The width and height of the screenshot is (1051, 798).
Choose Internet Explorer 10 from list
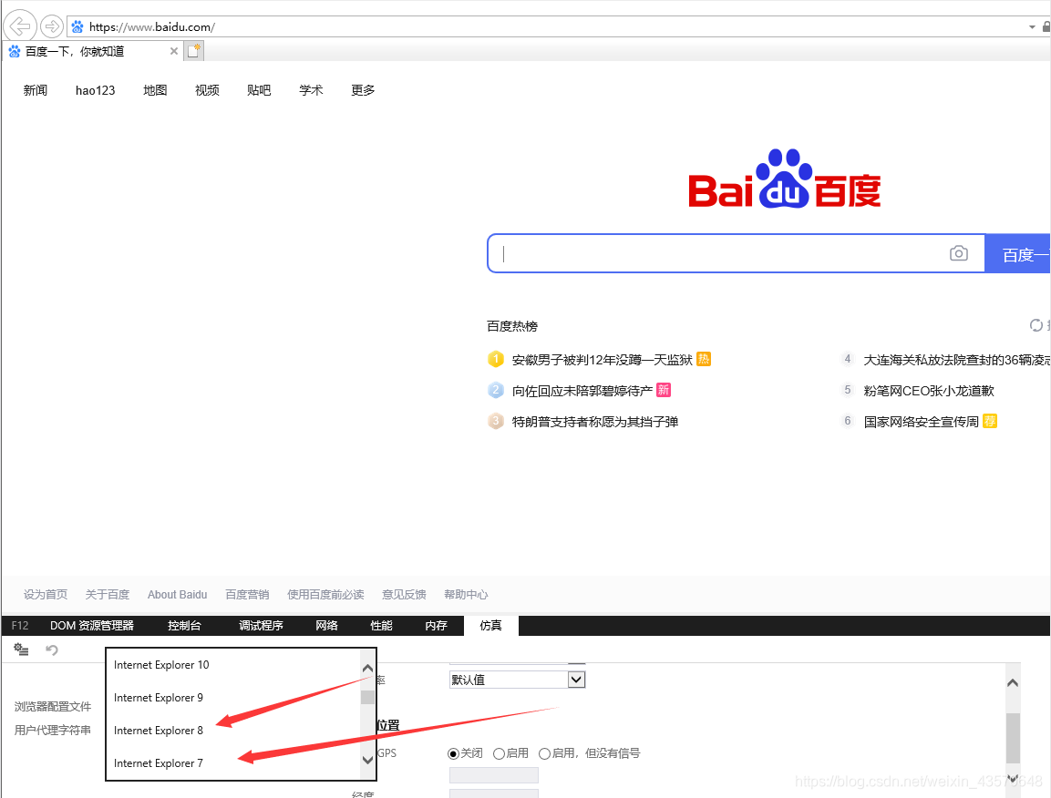pyautogui.click(x=233, y=665)
